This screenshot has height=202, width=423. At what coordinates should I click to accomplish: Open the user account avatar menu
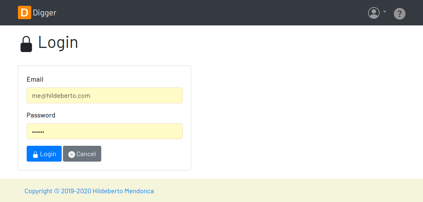(x=374, y=13)
